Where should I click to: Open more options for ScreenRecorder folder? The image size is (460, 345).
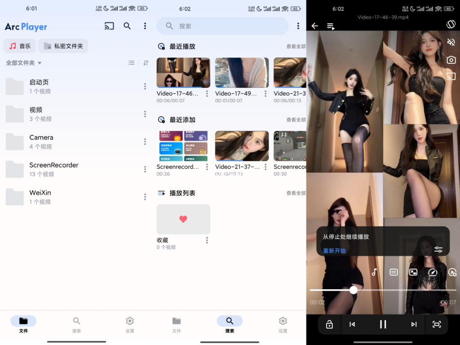[x=145, y=169]
